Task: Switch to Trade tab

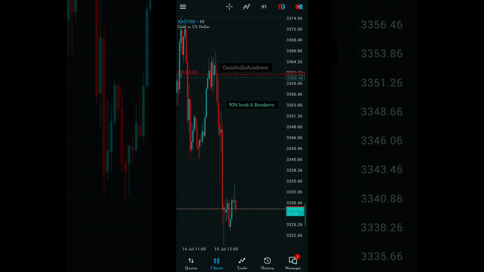Action: click(242, 263)
